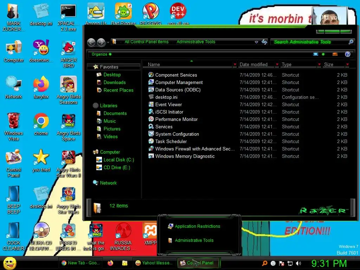Open Component Services shortcut icon
The width and height of the screenshot is (360, 270).
(x=151, y=75)
